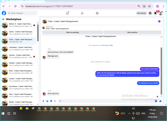Open the notifications bell
This screenshot has height=121, width=167.
click(x=155, y=13)
